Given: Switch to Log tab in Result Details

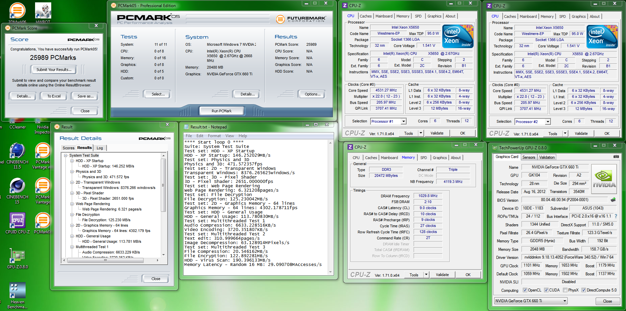Looking at the screenshot, I should click(x=100, y=148).
